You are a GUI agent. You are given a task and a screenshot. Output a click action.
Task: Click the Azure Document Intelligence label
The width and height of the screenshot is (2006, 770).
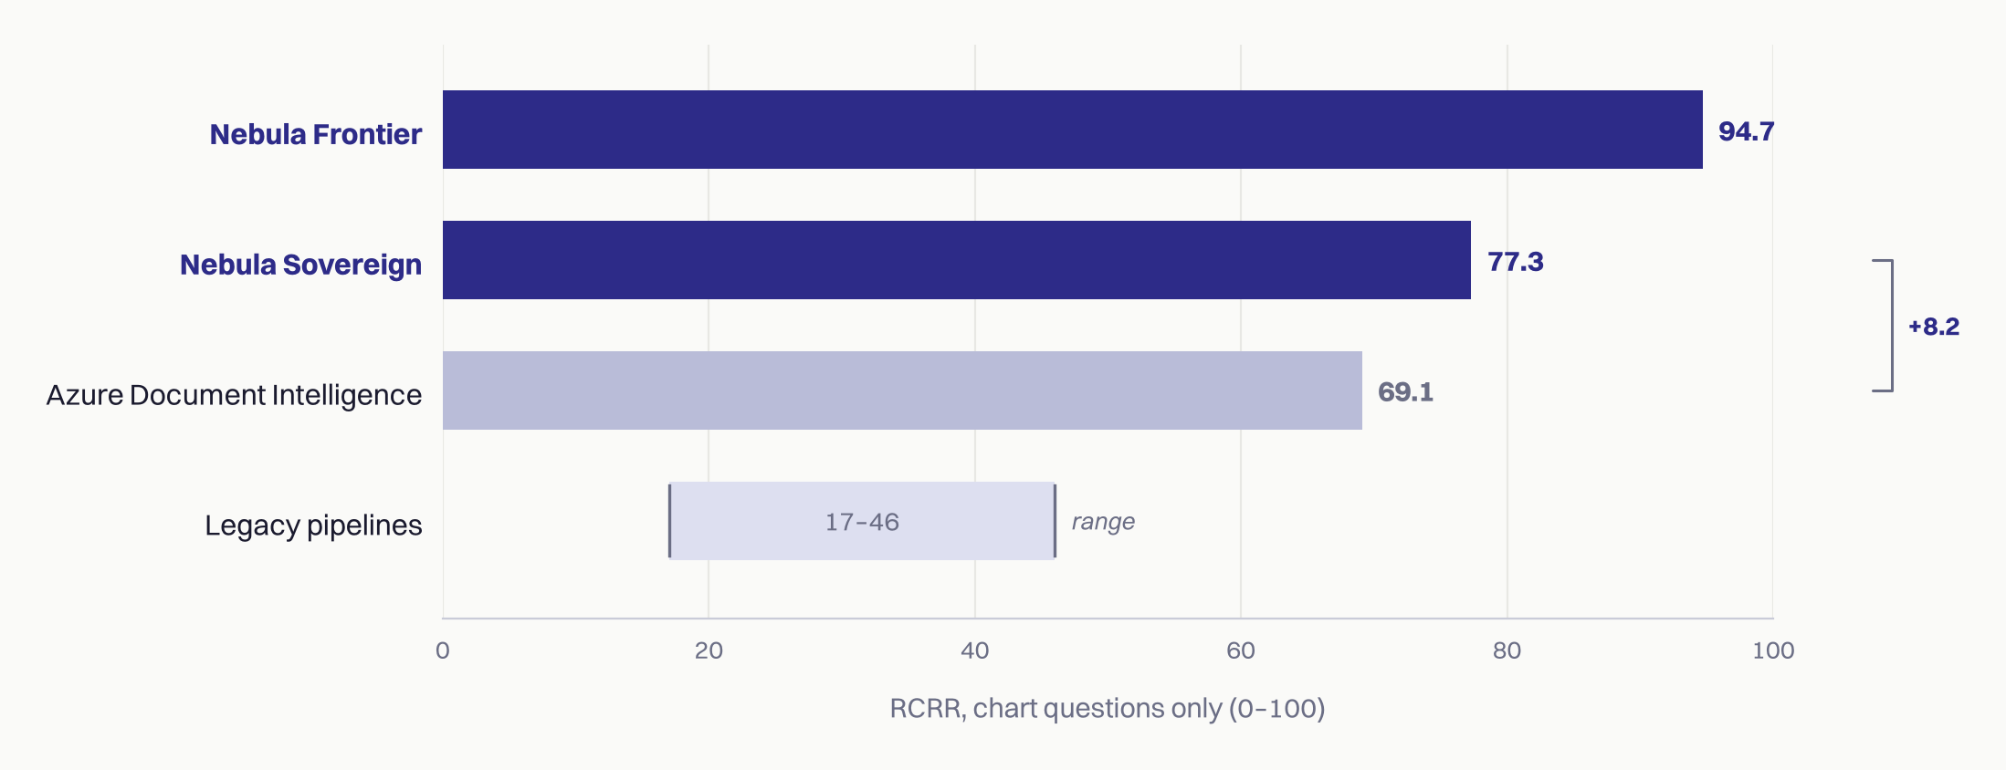234,395
